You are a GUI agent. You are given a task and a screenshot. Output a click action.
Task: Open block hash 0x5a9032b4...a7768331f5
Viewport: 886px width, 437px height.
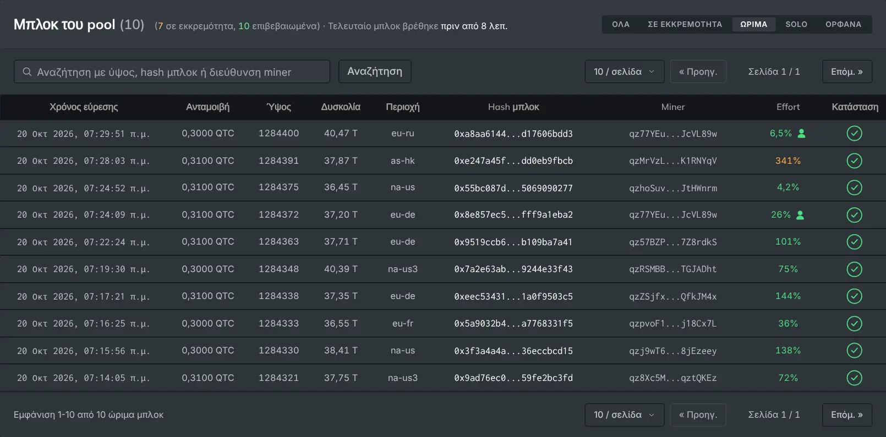pyautogui.click(x=513, y=323)
